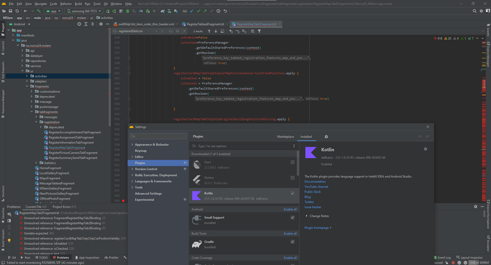
Task: Uncheck the Kotlin plugin checkbox
Action: click(x=293, y=193)
